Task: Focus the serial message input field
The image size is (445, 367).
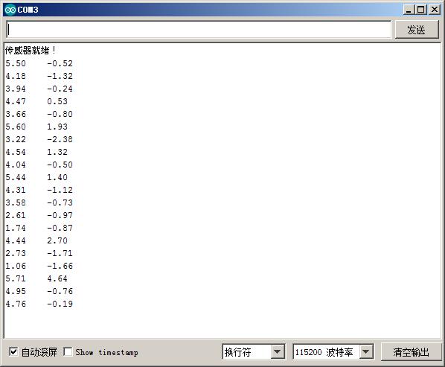Action: (x=199, y=30)
